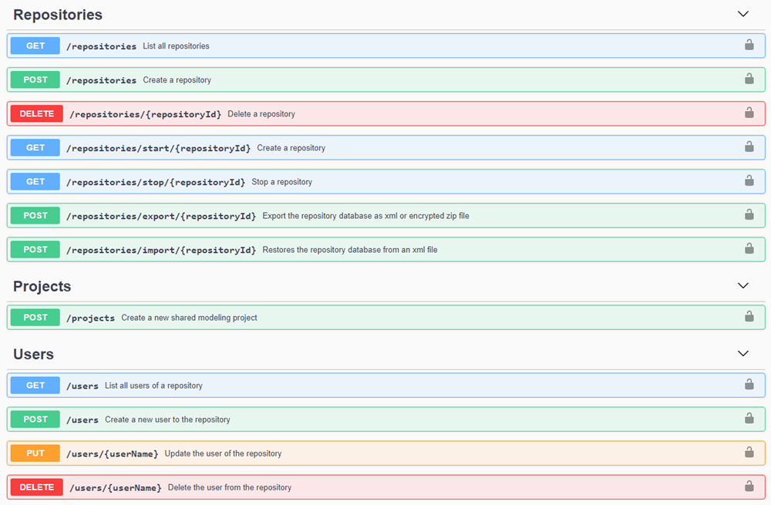Collapse the Projects section using its chevron
771x505 pixels.
(x=743, y=285)
